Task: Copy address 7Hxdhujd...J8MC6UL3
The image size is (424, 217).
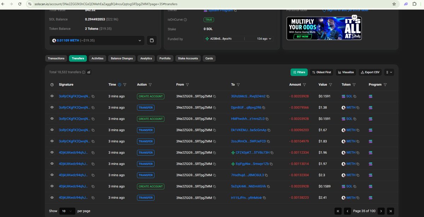Action: tap(266, 175)
